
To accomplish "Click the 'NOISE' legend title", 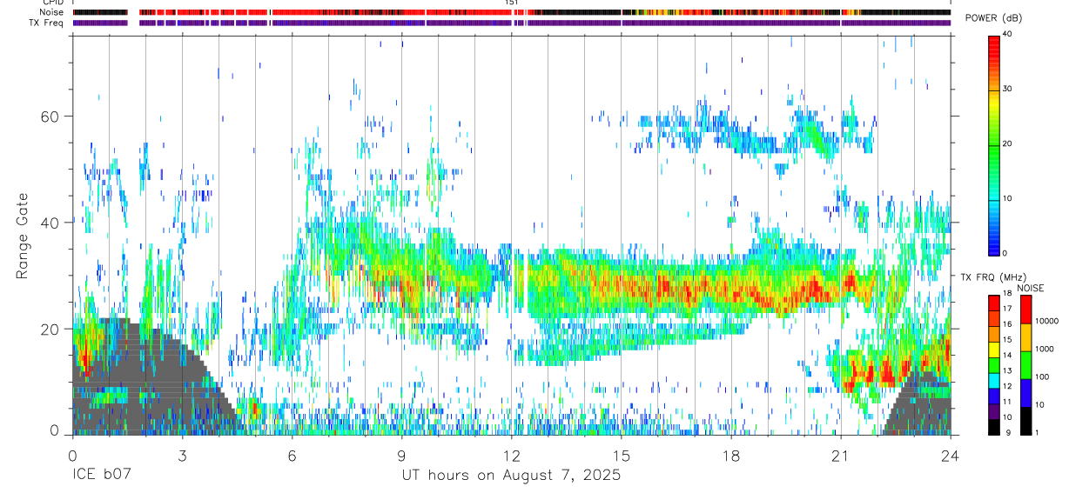I will (x=1032, y=289).
